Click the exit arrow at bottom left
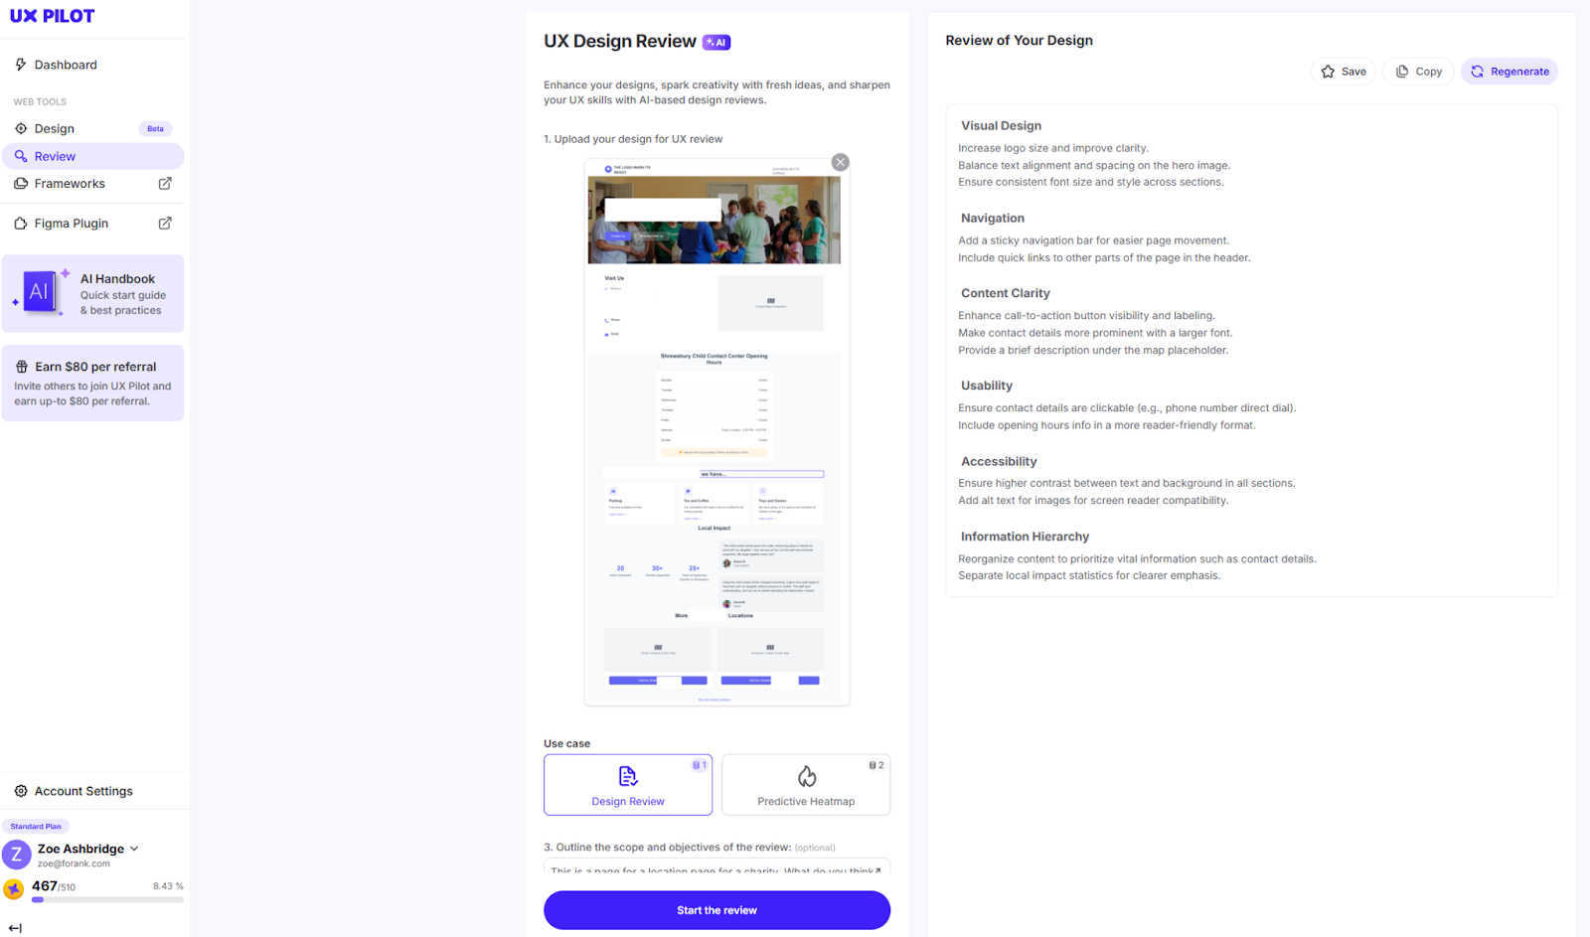 pyautogui.click(x=14, y=927)
